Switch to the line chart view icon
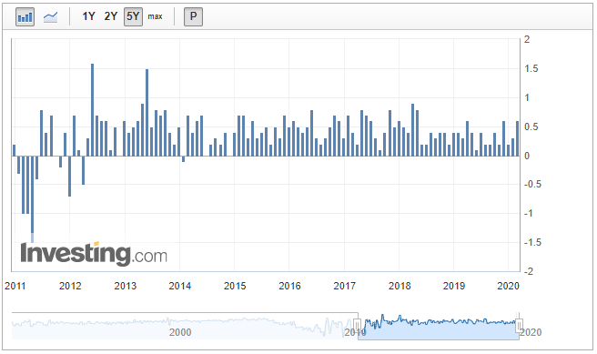 click(x=50, y=16)
